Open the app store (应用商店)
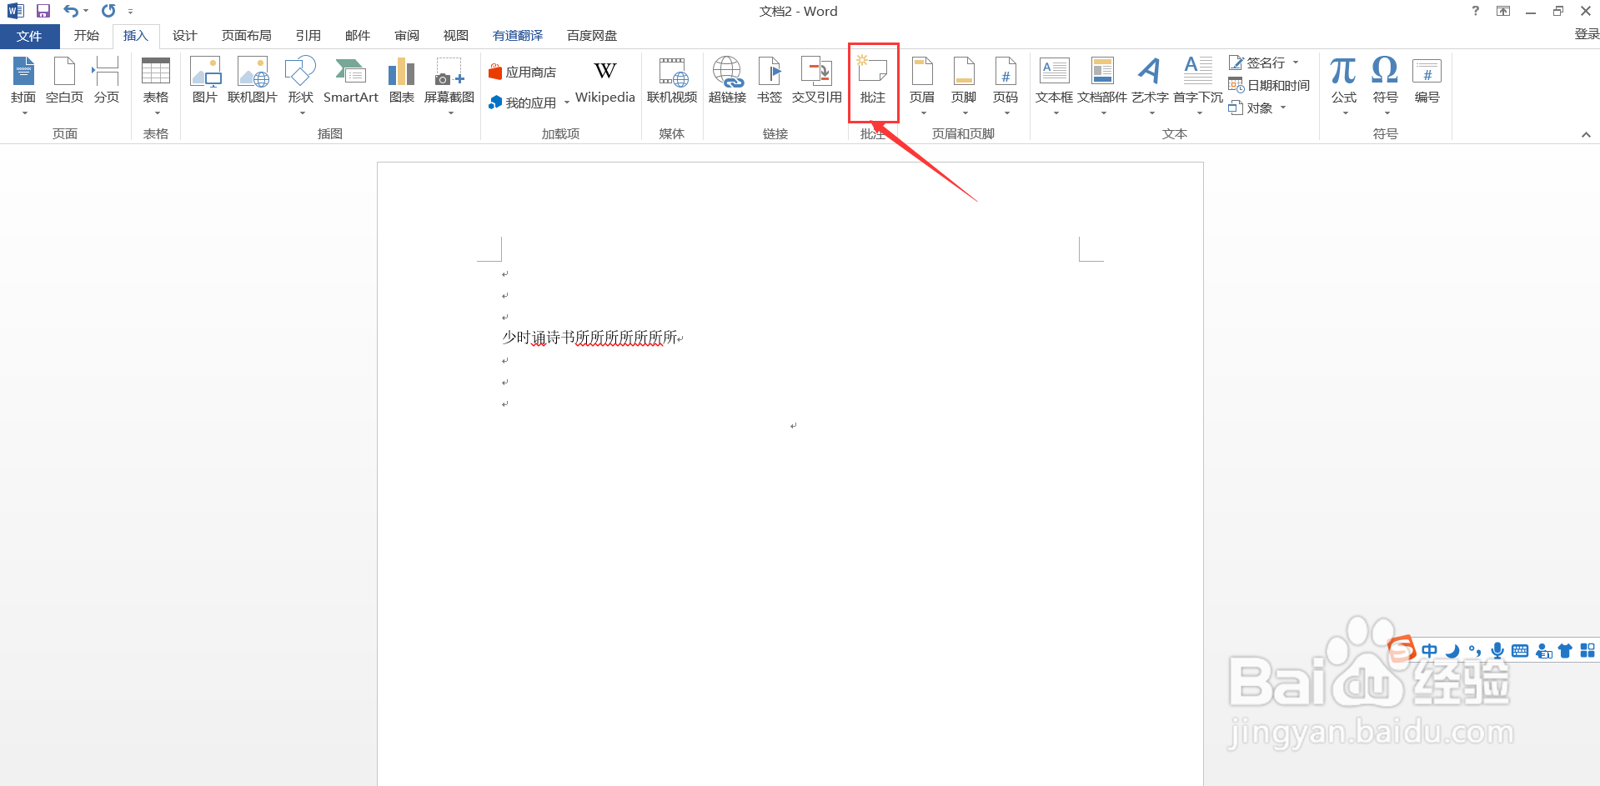 523,73
